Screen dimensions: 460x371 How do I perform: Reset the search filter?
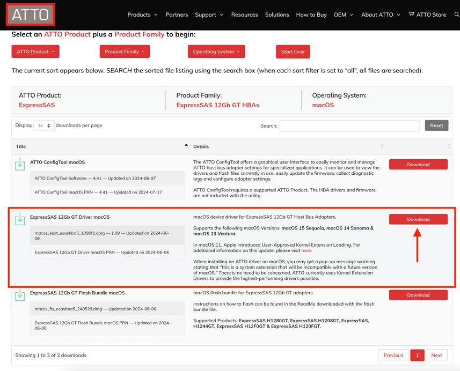point(436,125)
